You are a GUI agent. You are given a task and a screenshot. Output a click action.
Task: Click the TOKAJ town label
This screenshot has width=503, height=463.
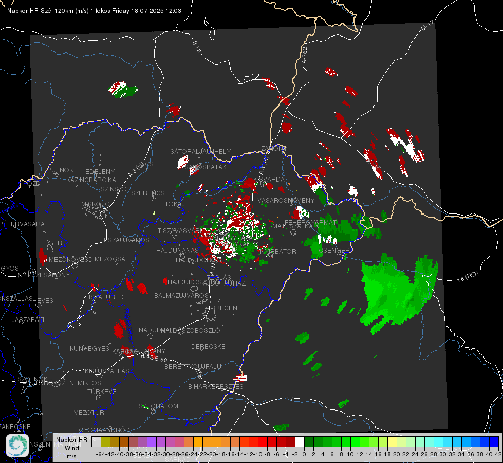click(175, 204)
